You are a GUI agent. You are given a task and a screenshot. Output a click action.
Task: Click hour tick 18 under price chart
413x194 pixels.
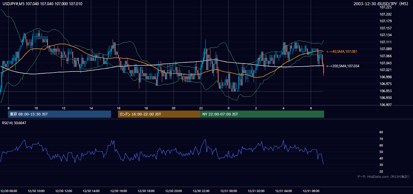click(146, 108)
